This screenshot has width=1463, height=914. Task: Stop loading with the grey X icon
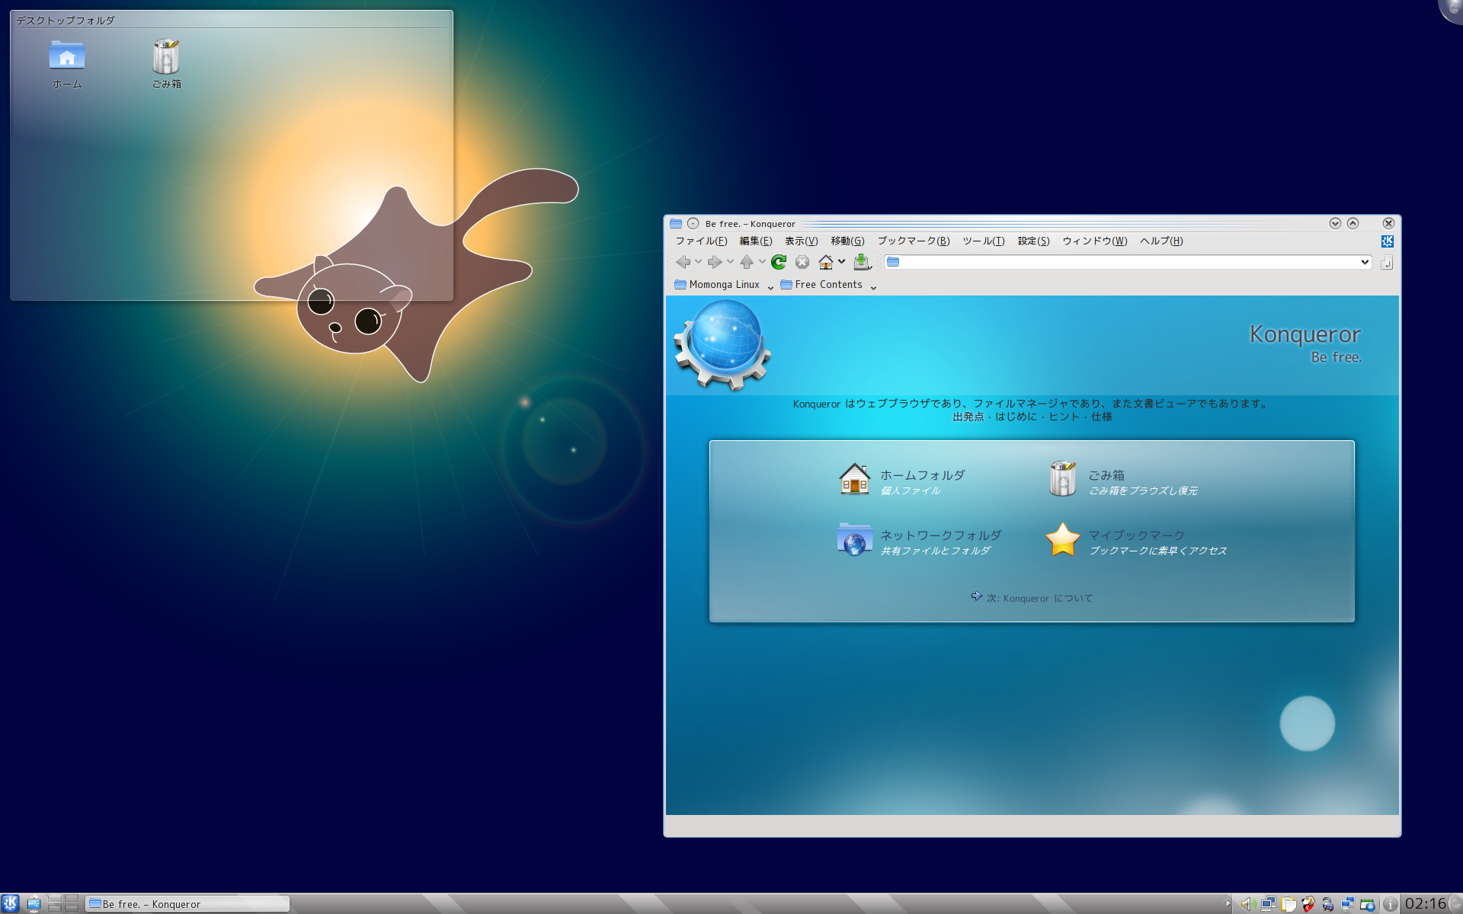pos(802,262)
